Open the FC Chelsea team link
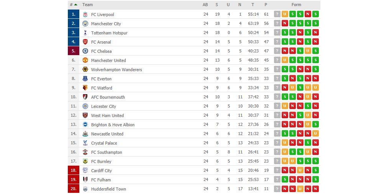The width and height of the screenshot is (384, 194). pos(102,51)
